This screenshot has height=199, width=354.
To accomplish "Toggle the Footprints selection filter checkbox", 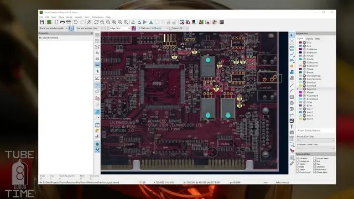I will pos(298,161).
